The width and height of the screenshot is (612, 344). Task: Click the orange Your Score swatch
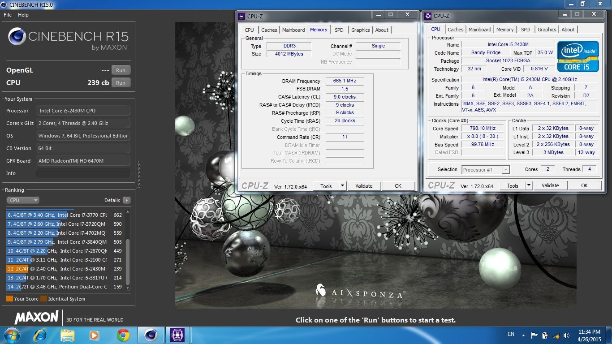tap(9, 299)
